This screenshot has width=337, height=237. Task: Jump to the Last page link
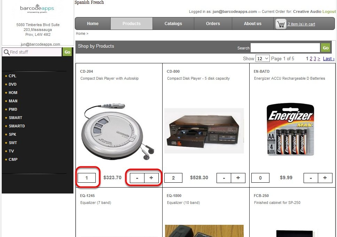329,59
